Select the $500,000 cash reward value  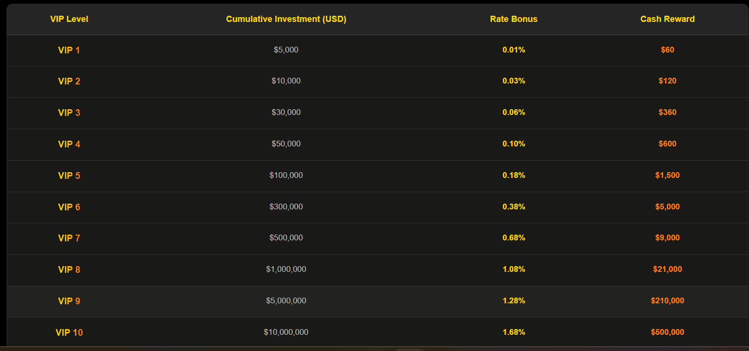[x=667, y=332]
